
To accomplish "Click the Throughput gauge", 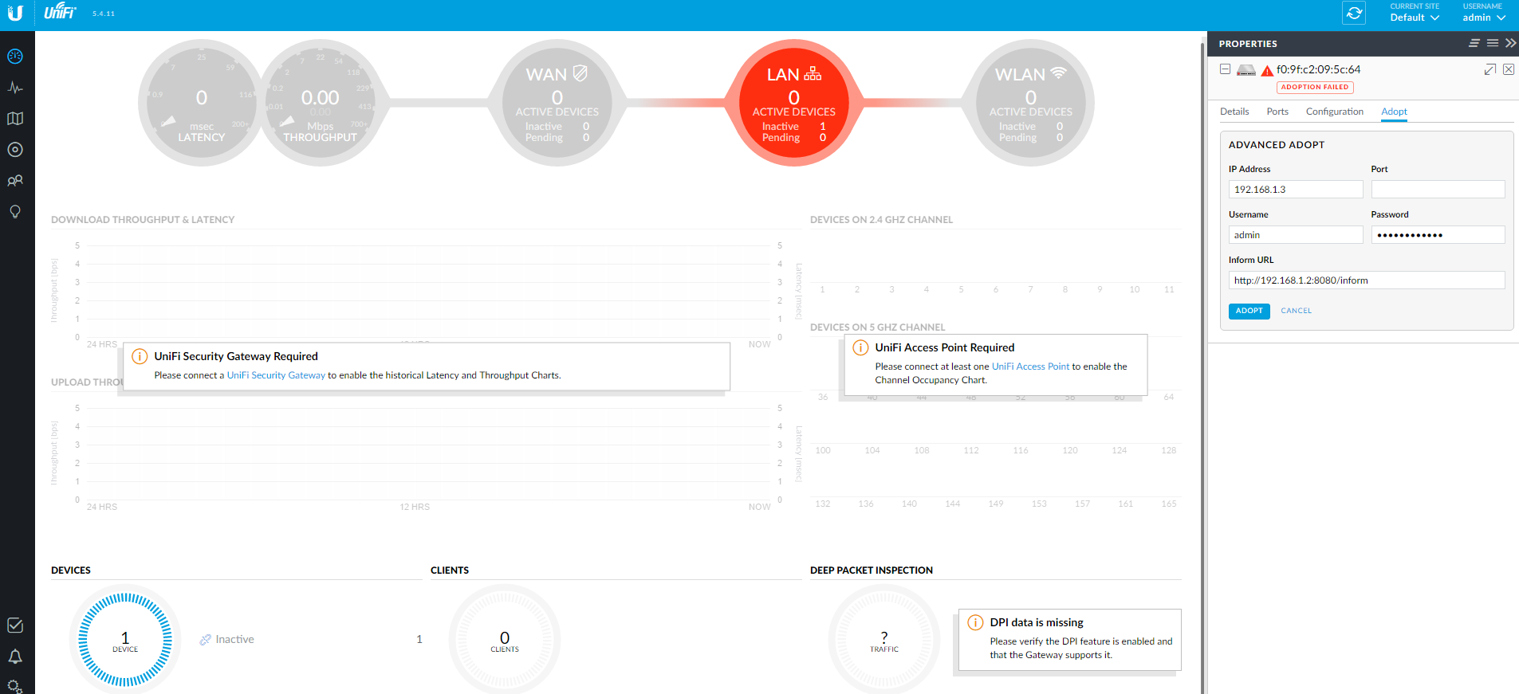I will tap(321, 103).
